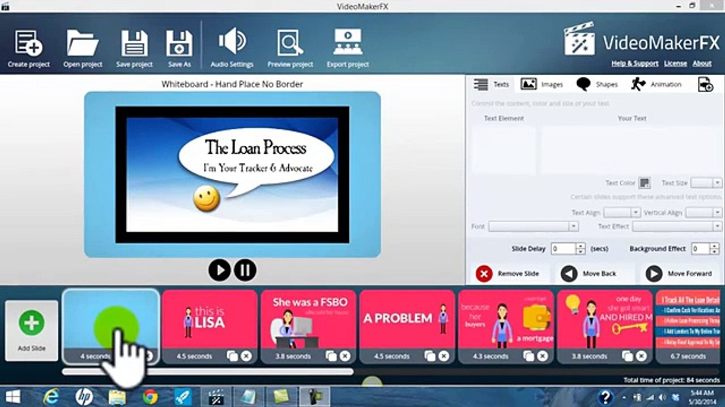The height and width of the screenshot is (407, 725).
Task: Open the Help & Support link
Action: pyautogui.click(x=635, y=63)
